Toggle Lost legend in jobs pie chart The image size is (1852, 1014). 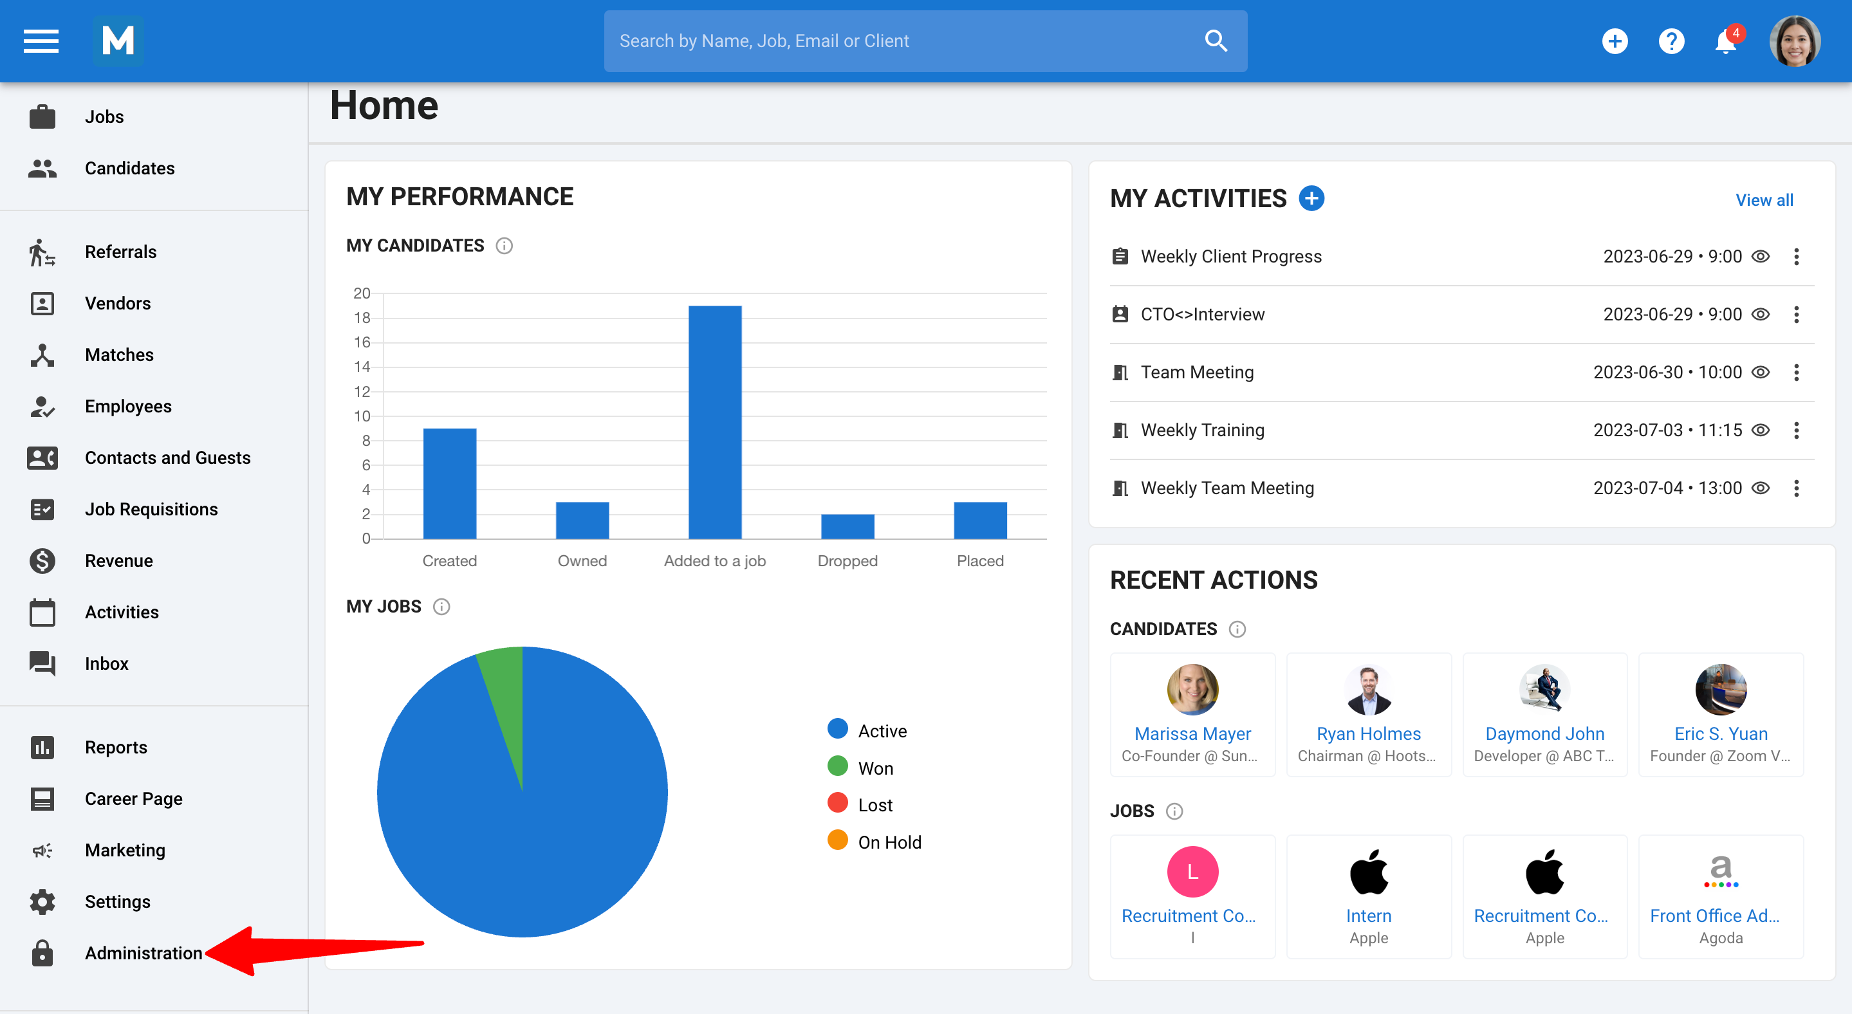(x=860, y=804)
